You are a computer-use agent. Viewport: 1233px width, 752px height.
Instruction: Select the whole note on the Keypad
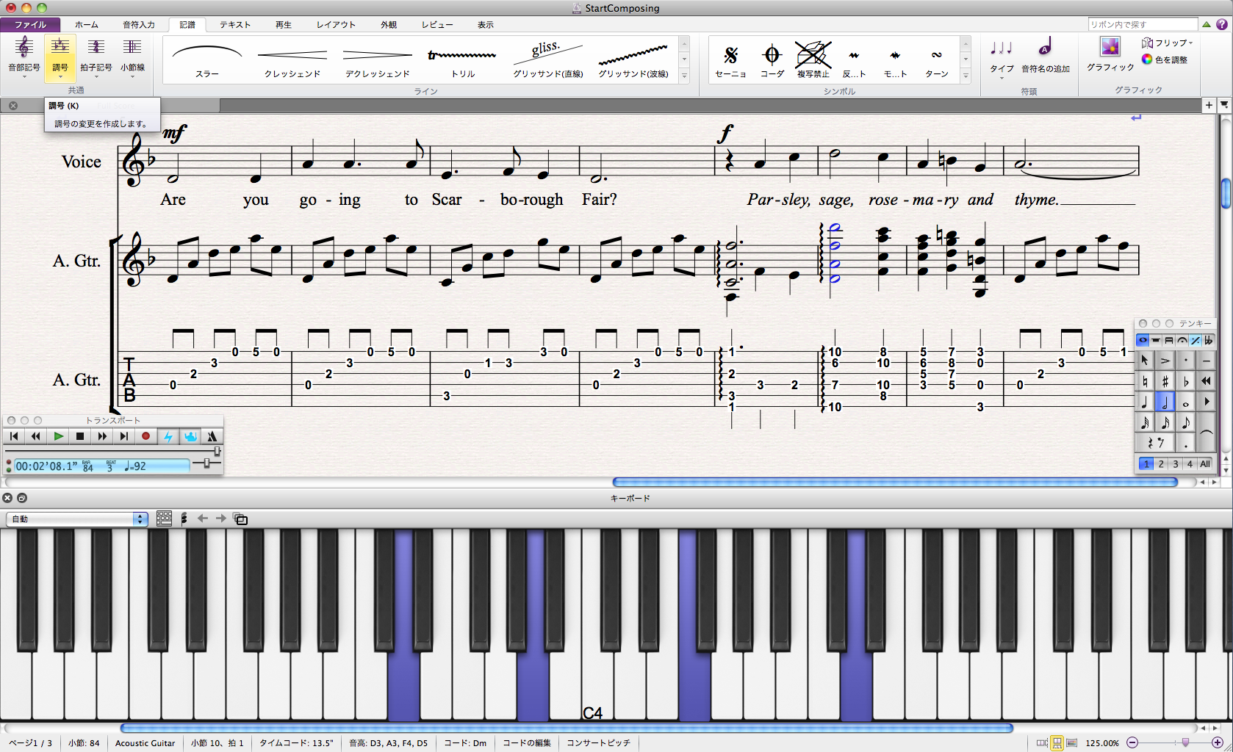[x=1186, y=402]
